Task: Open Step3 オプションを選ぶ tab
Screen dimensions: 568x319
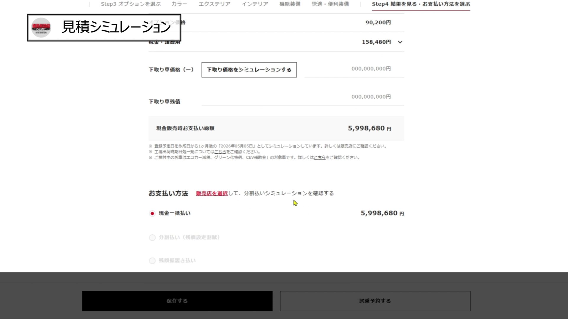Action: coord(130,4)
